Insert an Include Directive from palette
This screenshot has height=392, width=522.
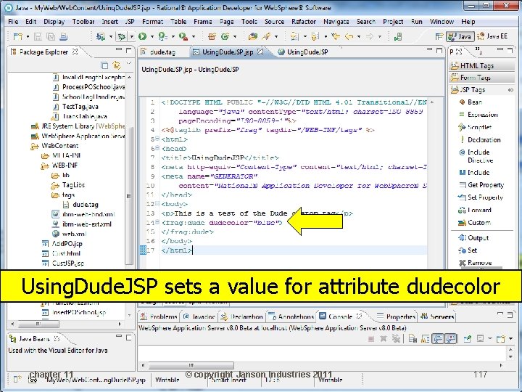(476, 156)
